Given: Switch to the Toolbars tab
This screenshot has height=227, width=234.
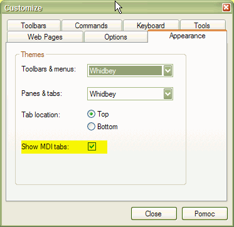Looking at the screenshot, I should (34, 26).
